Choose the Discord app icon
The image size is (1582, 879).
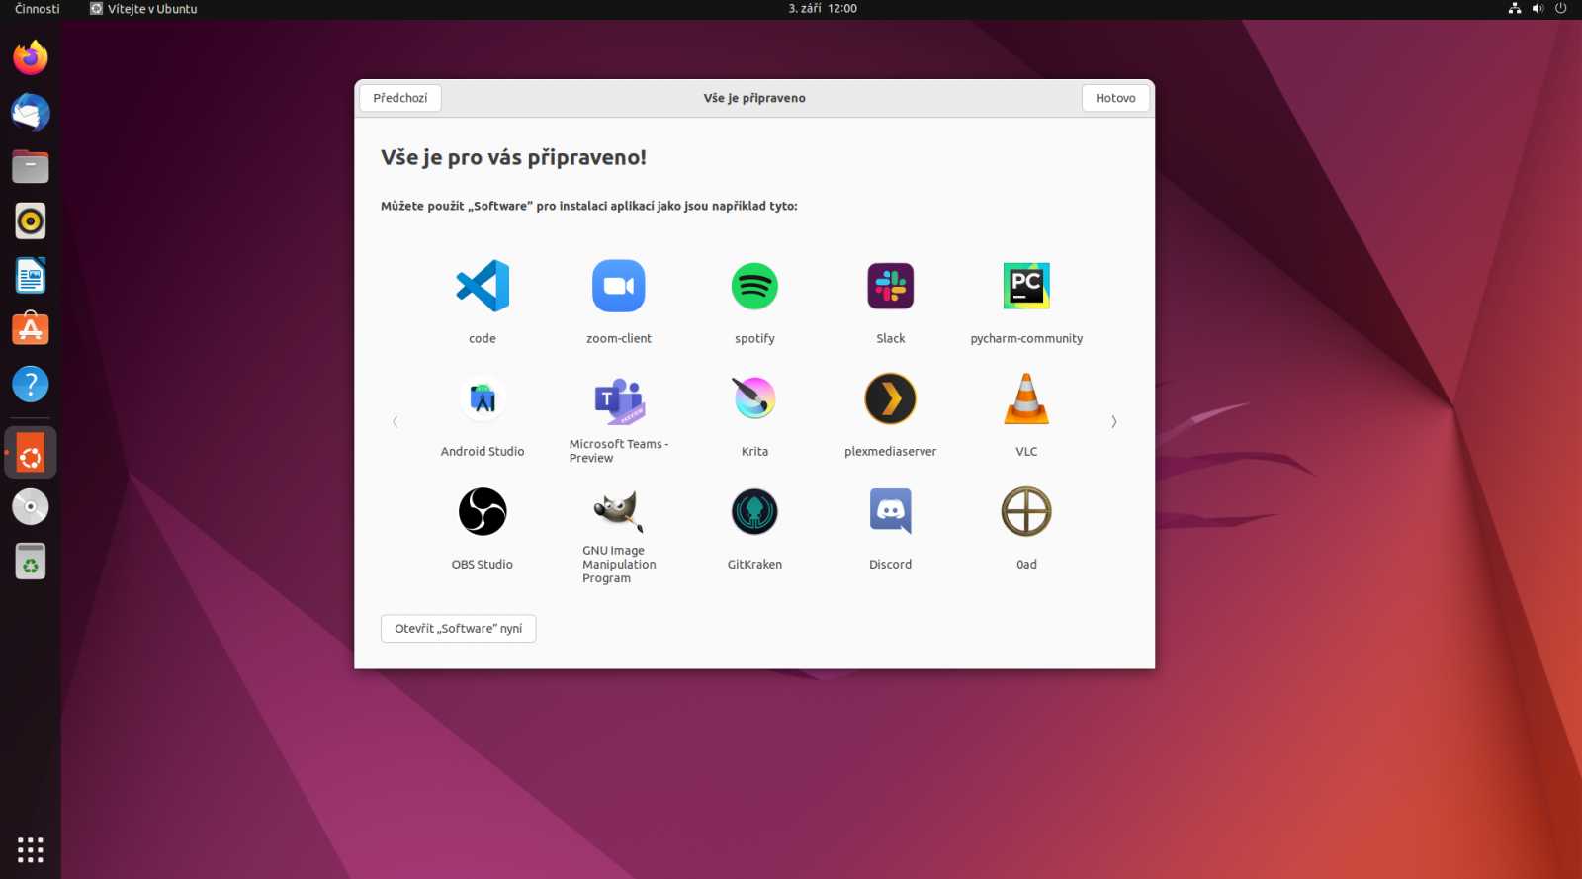point(891,511)
